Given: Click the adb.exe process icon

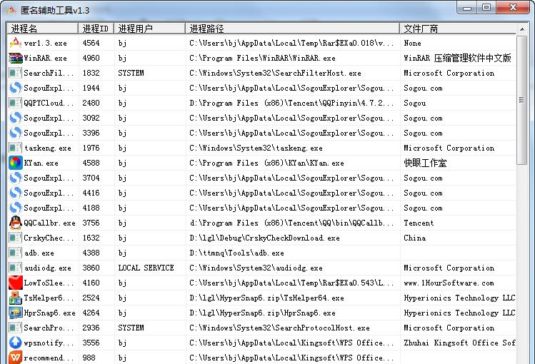Looking at the screenshot, I should coord(15,253).
